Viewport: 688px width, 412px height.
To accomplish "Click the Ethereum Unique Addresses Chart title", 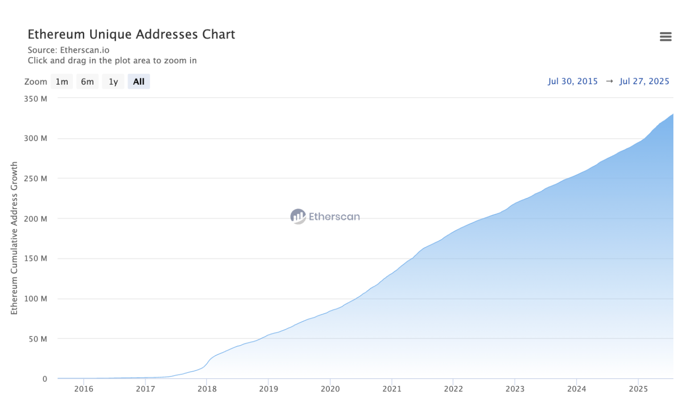I will click(x=131, y=34).
